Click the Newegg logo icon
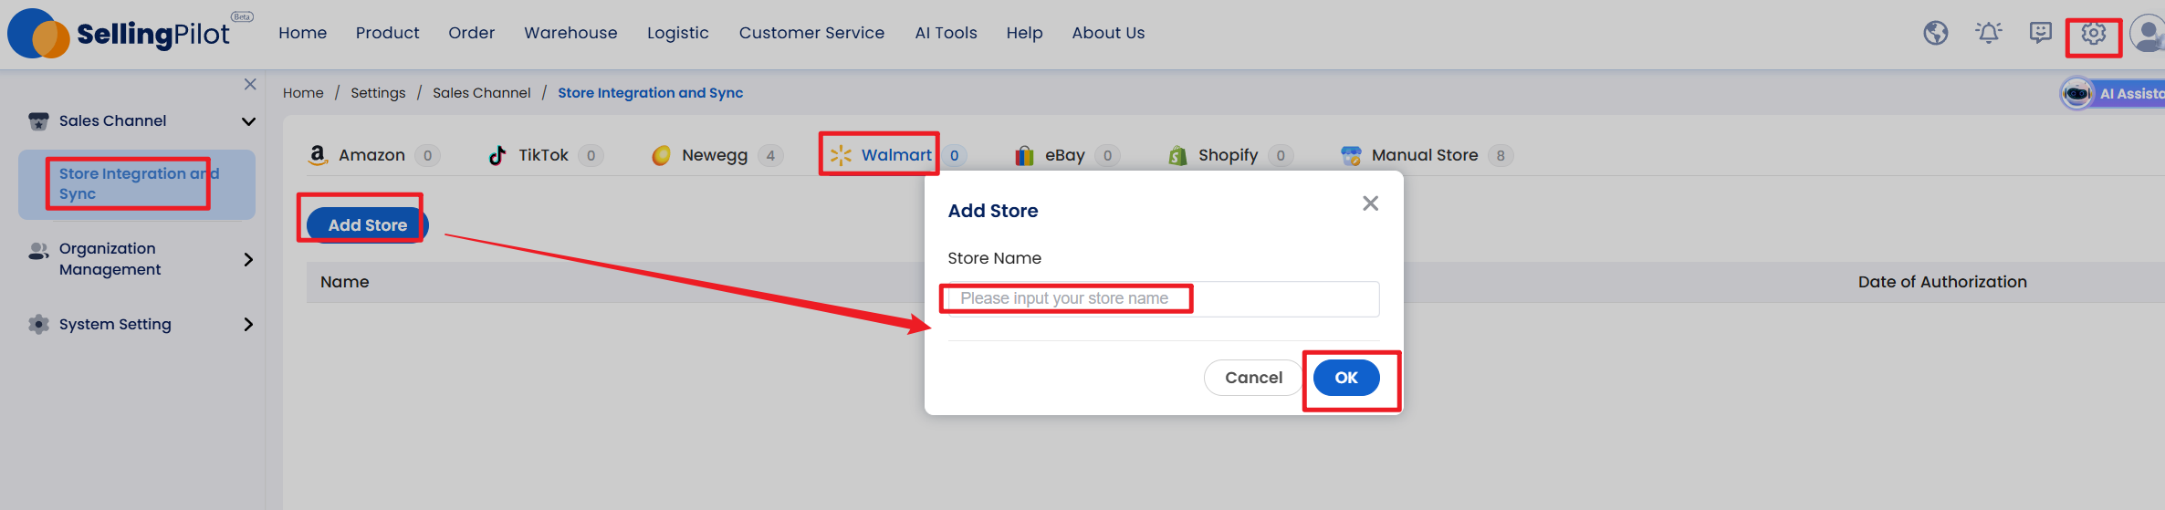 [661, 155]
